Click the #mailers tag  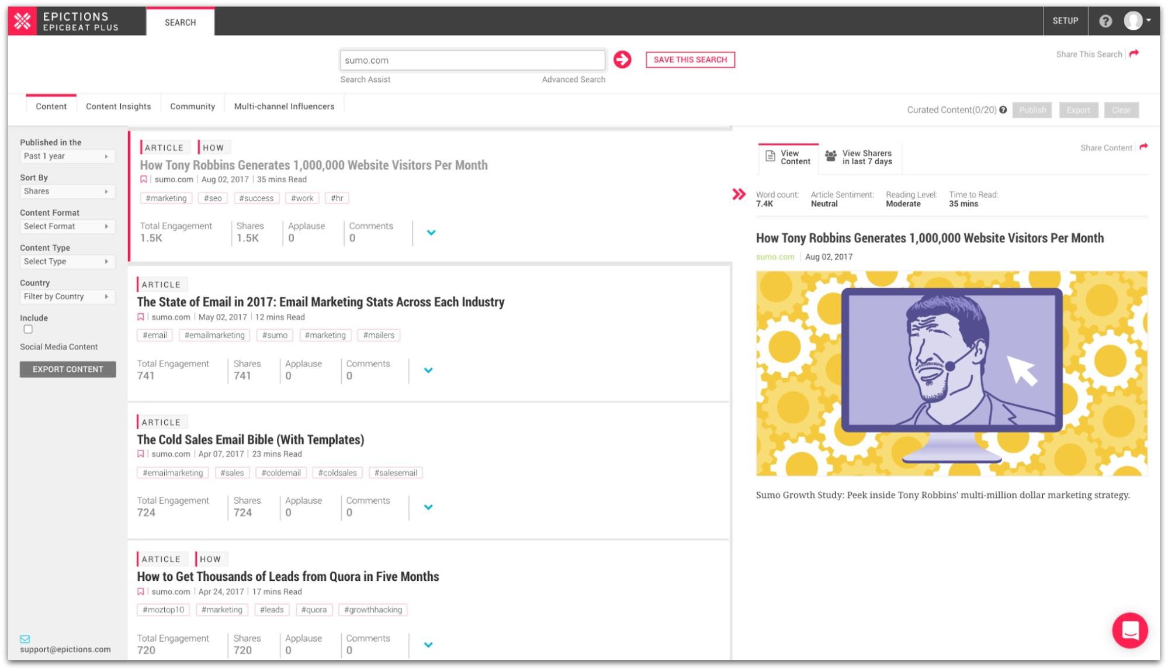click(x=379, y=335)
